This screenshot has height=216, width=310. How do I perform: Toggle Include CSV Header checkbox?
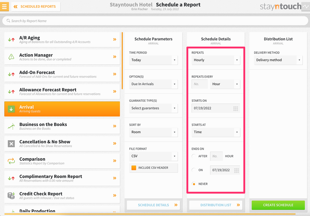134,168
